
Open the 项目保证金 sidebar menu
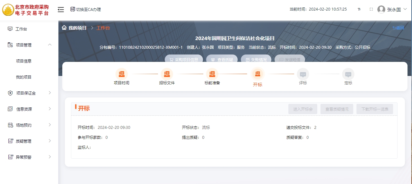[29, 93]
